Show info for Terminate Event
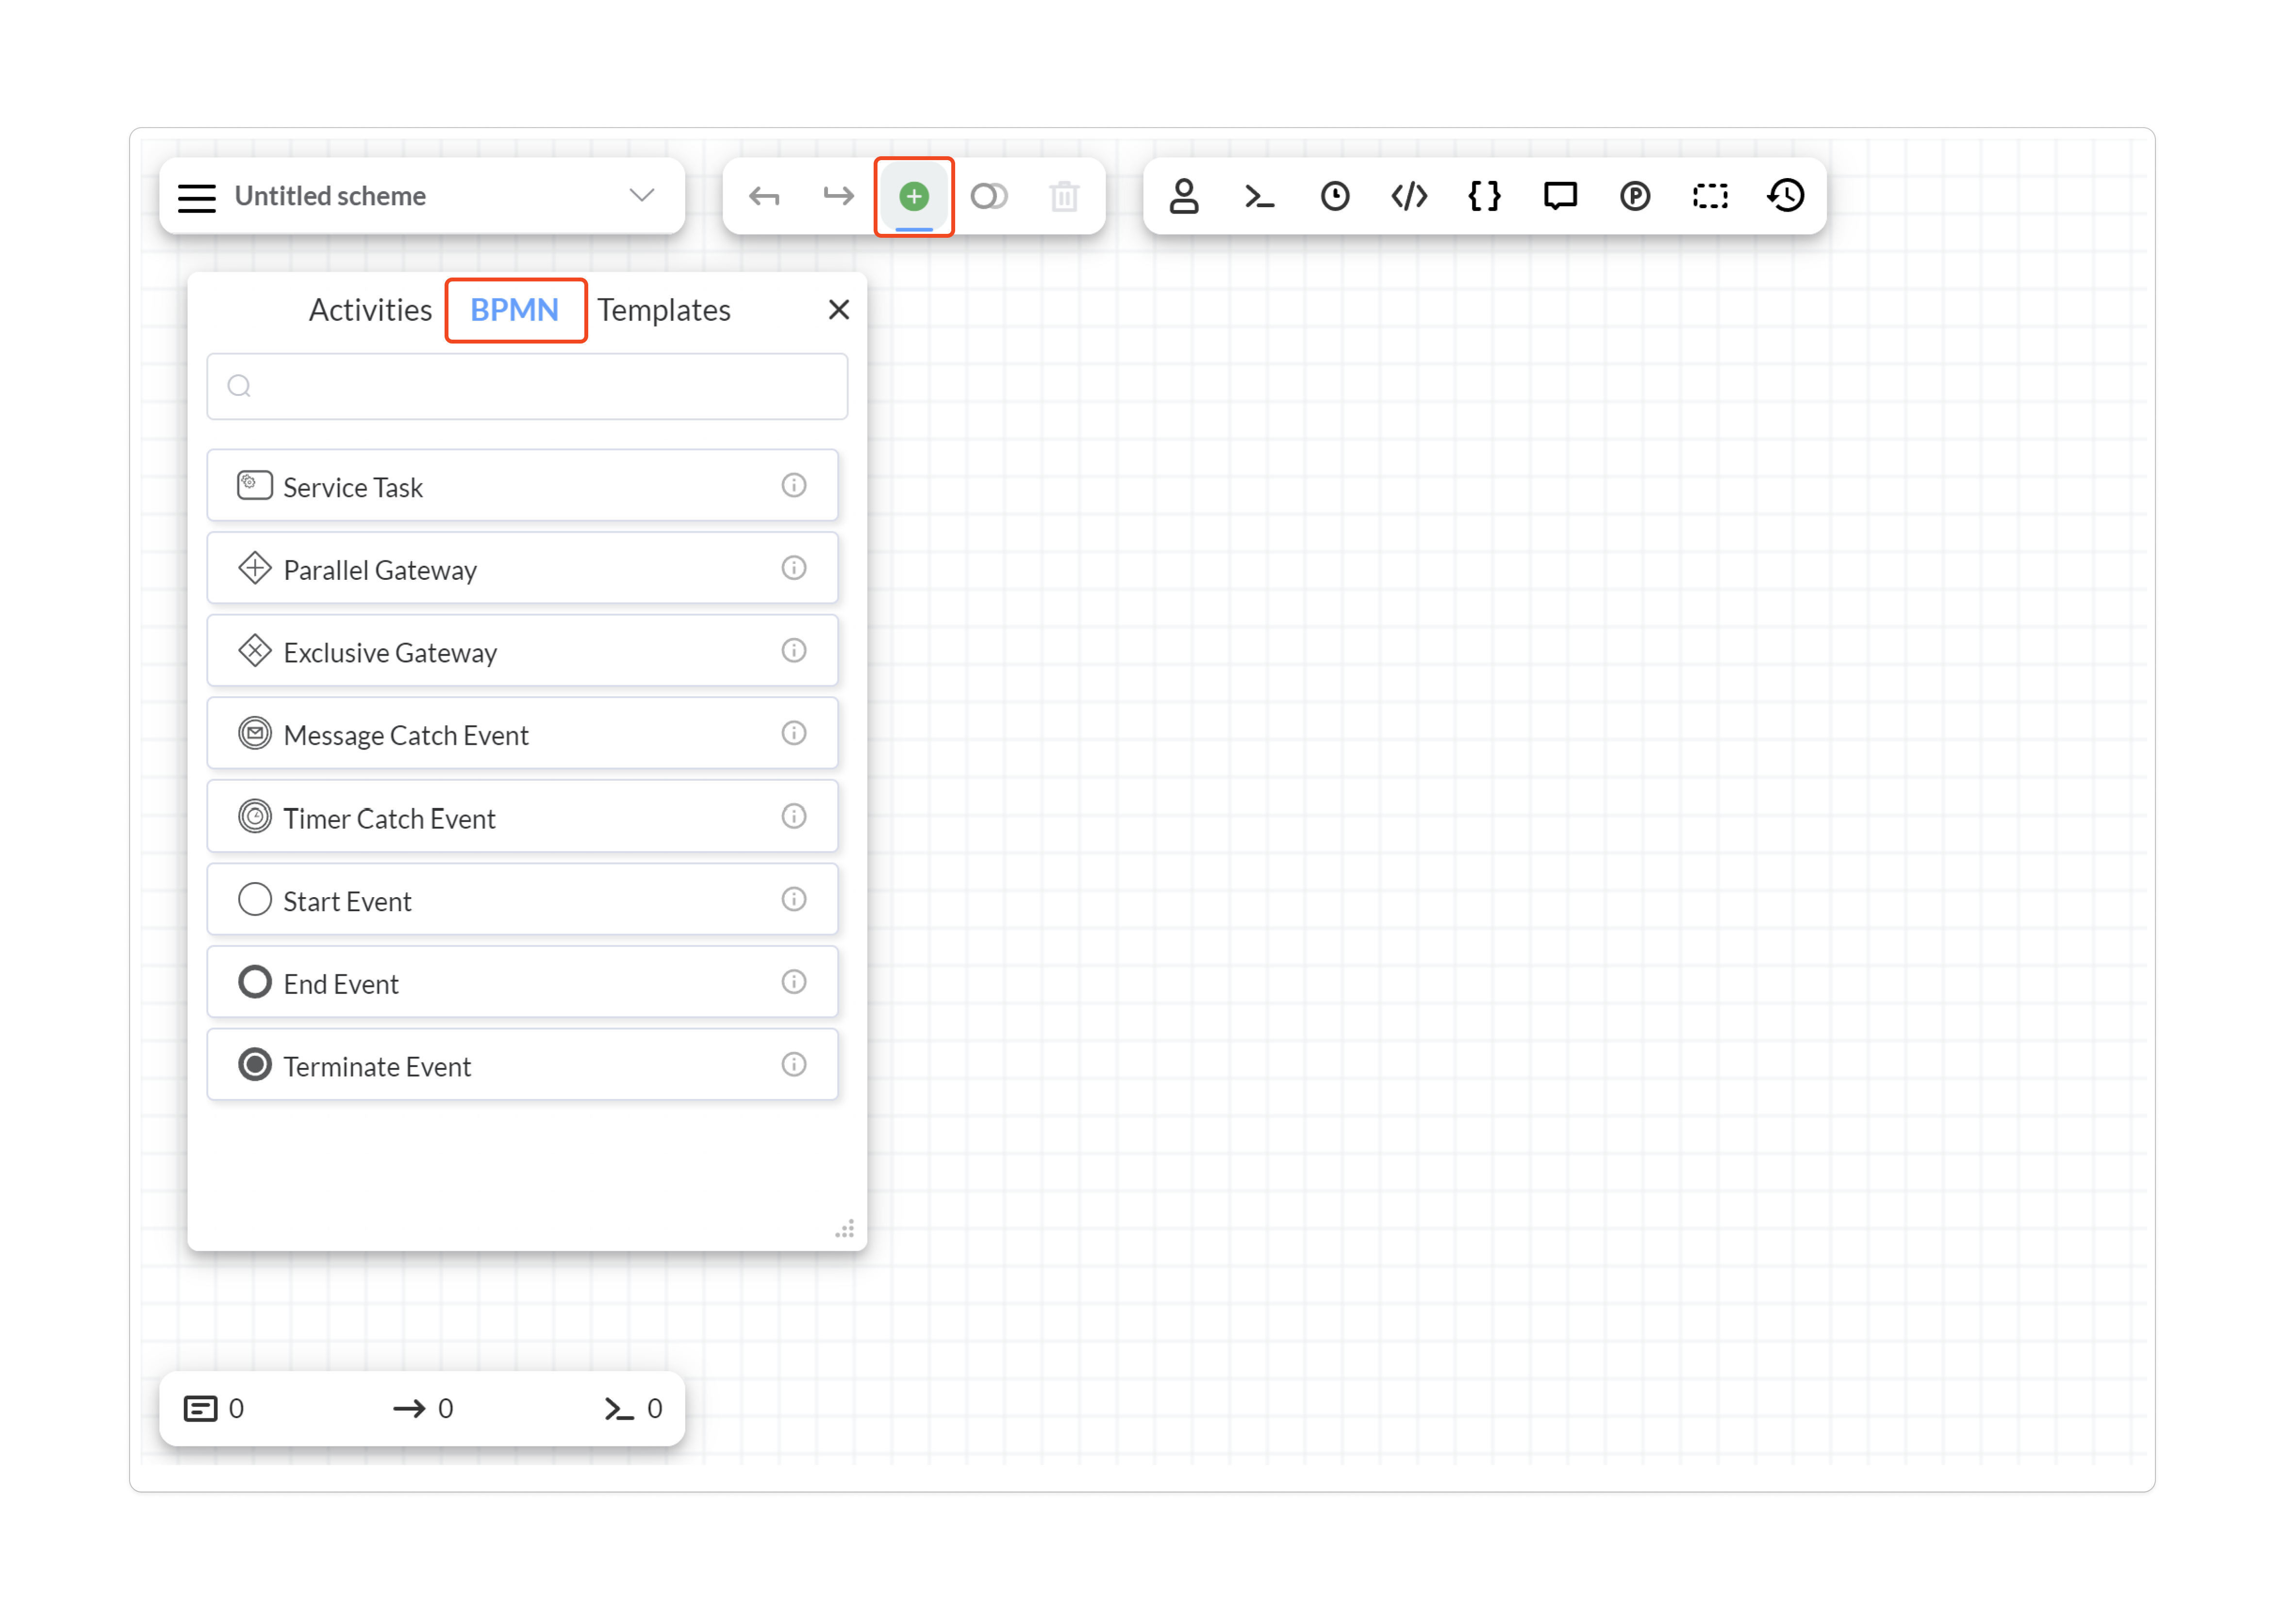The width and height of the screenshot is (2285, 1624). pos(794,1065)
